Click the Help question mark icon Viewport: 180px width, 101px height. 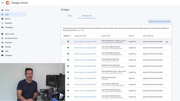pyautogui.click(x=2, y=51)
